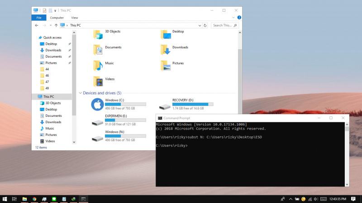Click the EXPERIMEN (E:) capacity usage bar
362x203 pixels.
(x=125, y=120)
